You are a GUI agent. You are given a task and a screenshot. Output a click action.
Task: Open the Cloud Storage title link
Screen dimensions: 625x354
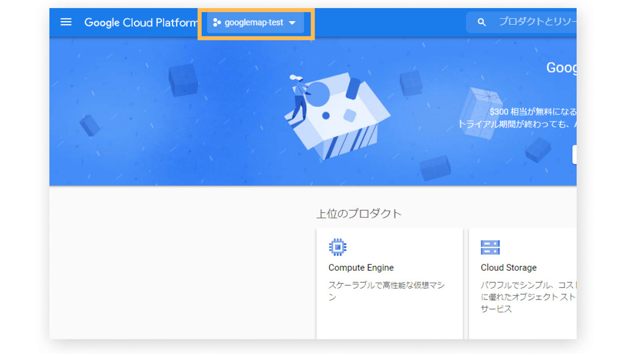509,268
